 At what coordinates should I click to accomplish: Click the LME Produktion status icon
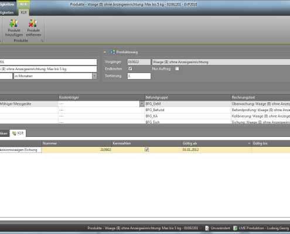point(235,228)
